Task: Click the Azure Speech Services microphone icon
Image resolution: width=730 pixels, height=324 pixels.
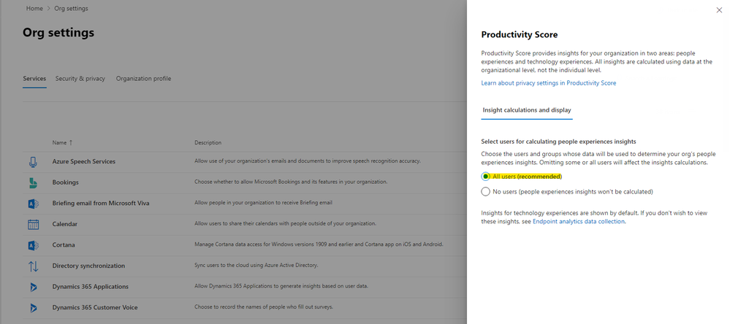Action: click(33, 162)
